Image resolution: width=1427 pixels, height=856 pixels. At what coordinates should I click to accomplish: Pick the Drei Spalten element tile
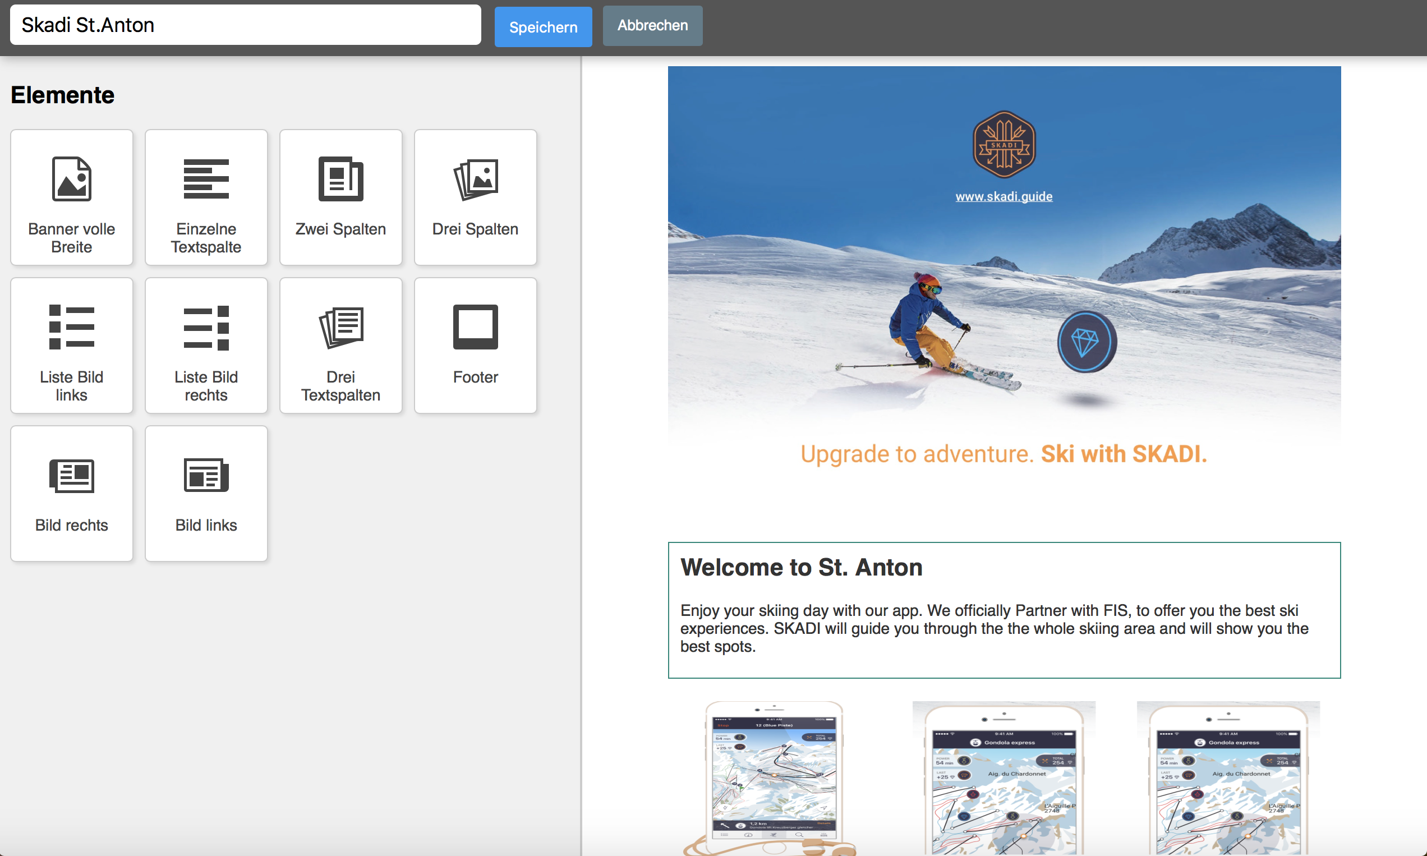point(475,197)
